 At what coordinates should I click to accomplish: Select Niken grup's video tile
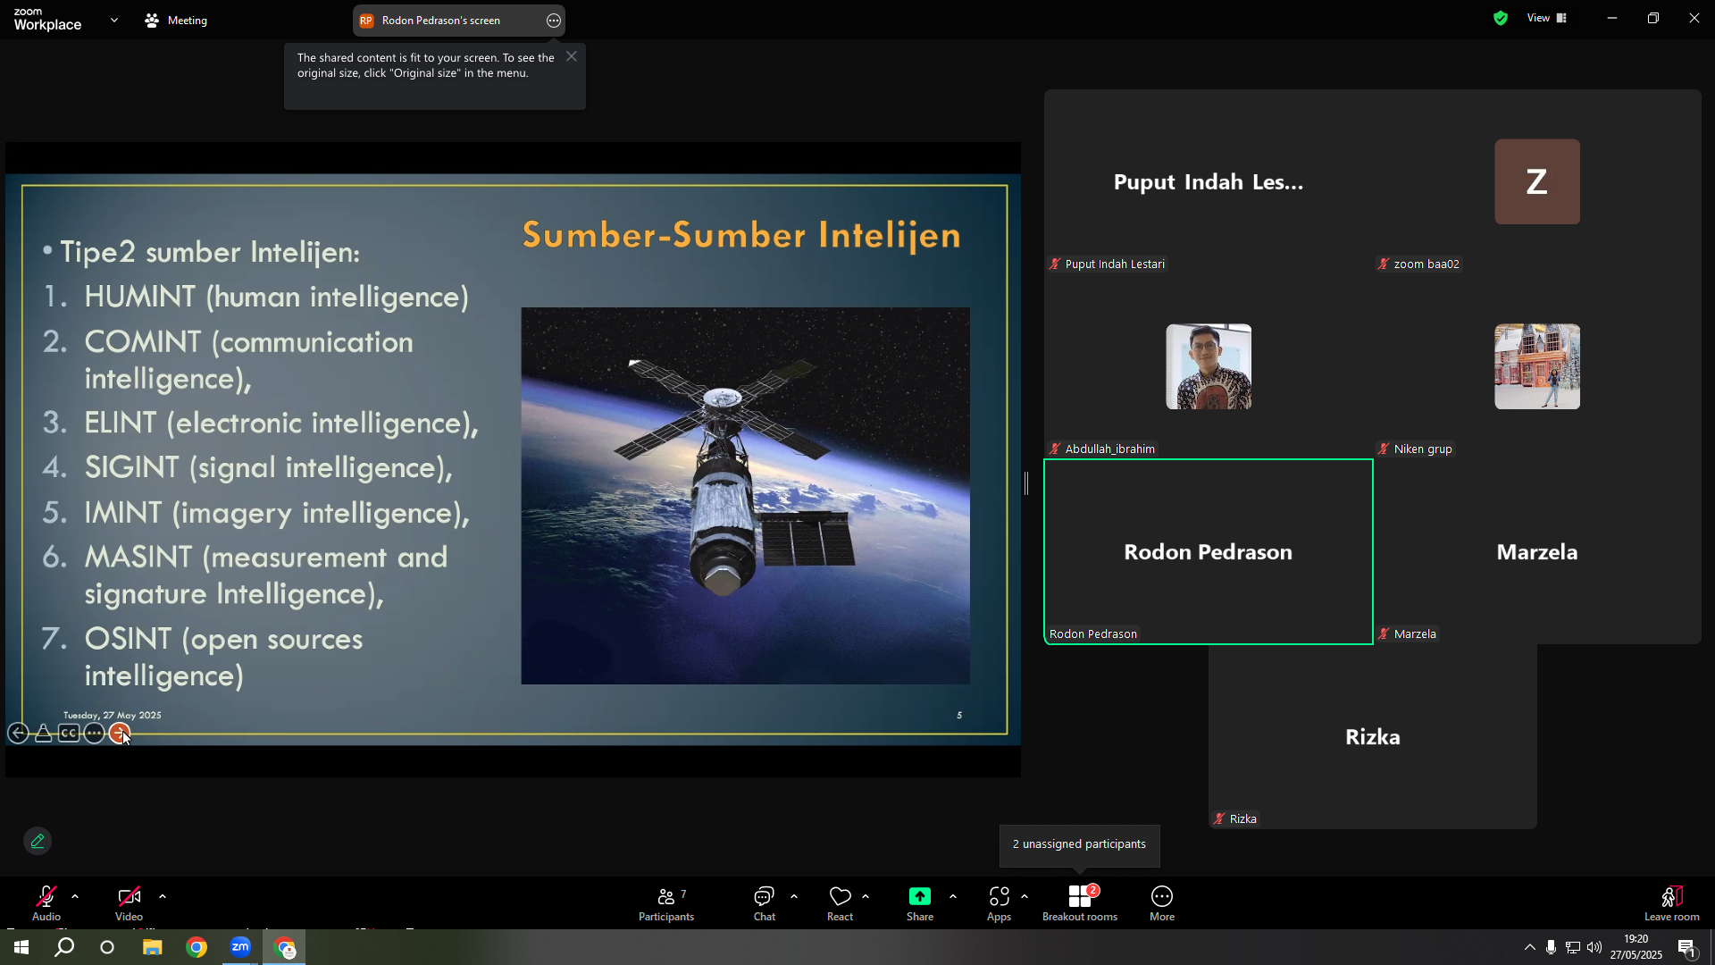[x=1537, y=366]
